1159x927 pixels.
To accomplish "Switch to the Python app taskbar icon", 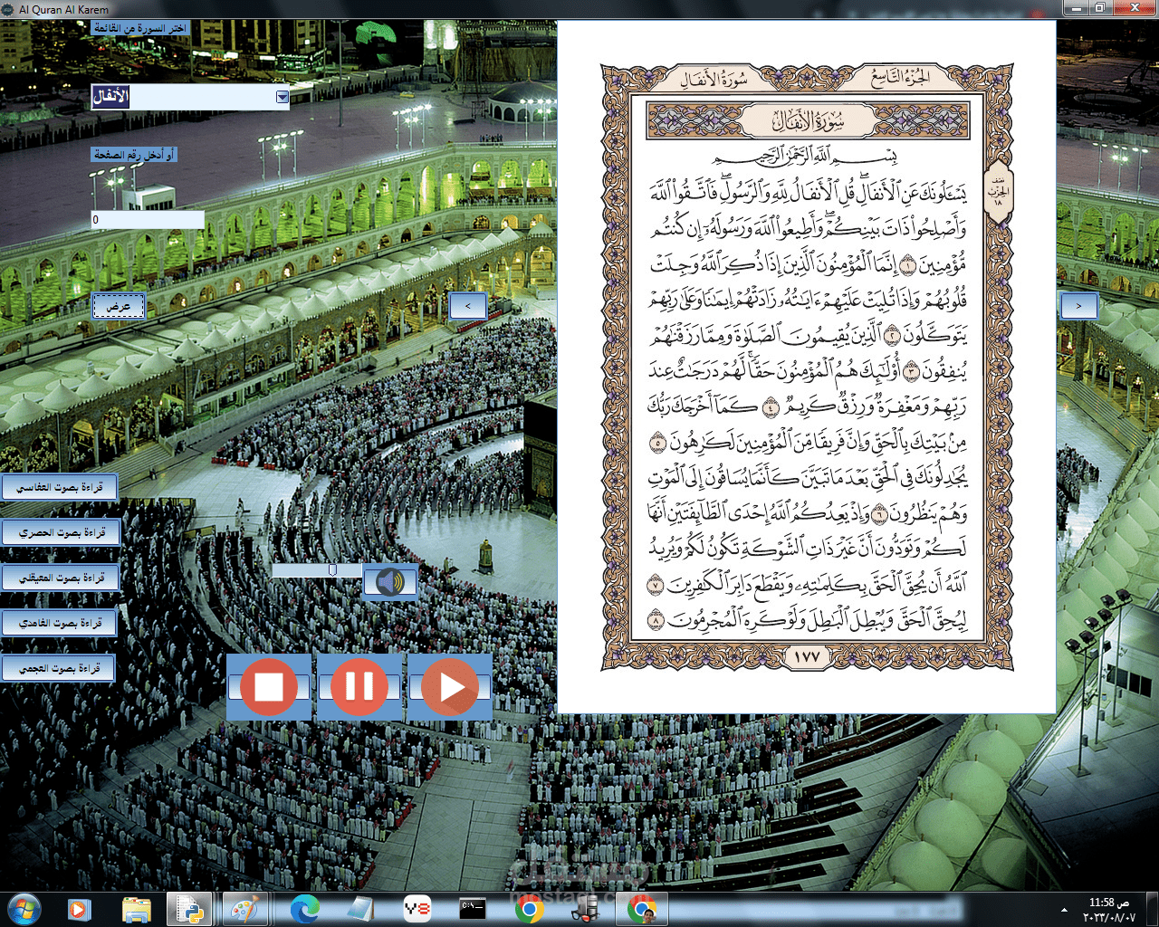I will [190, 909].
